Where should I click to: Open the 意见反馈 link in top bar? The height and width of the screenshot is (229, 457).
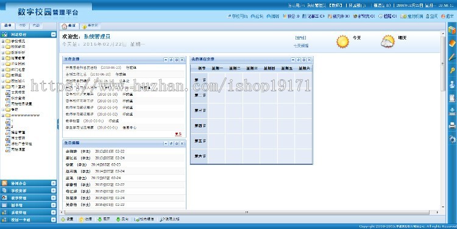point(411,16)
